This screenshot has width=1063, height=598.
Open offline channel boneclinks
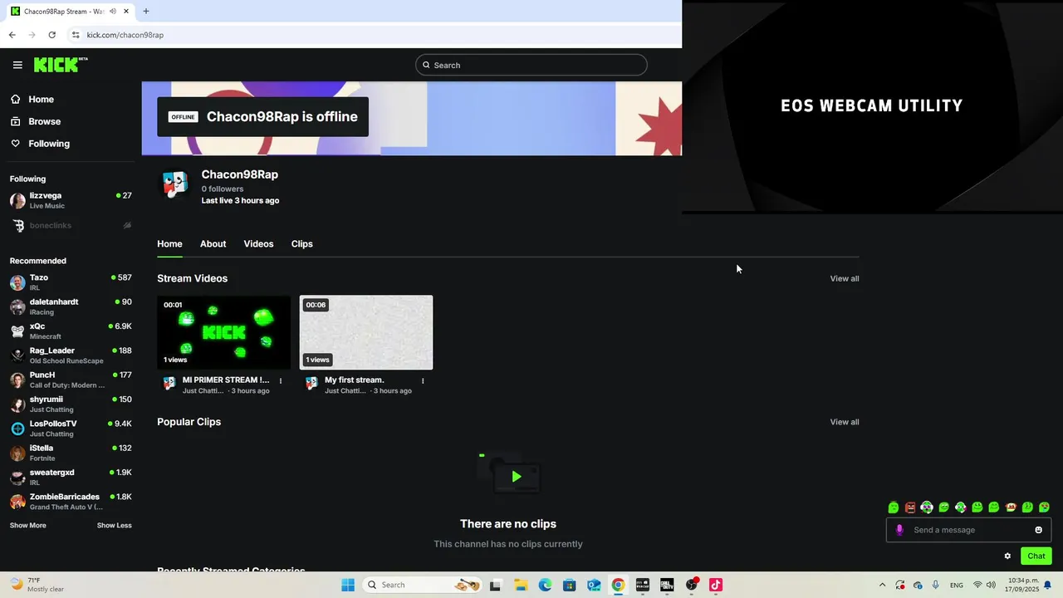pyautogui.click(x=71, y=226)
